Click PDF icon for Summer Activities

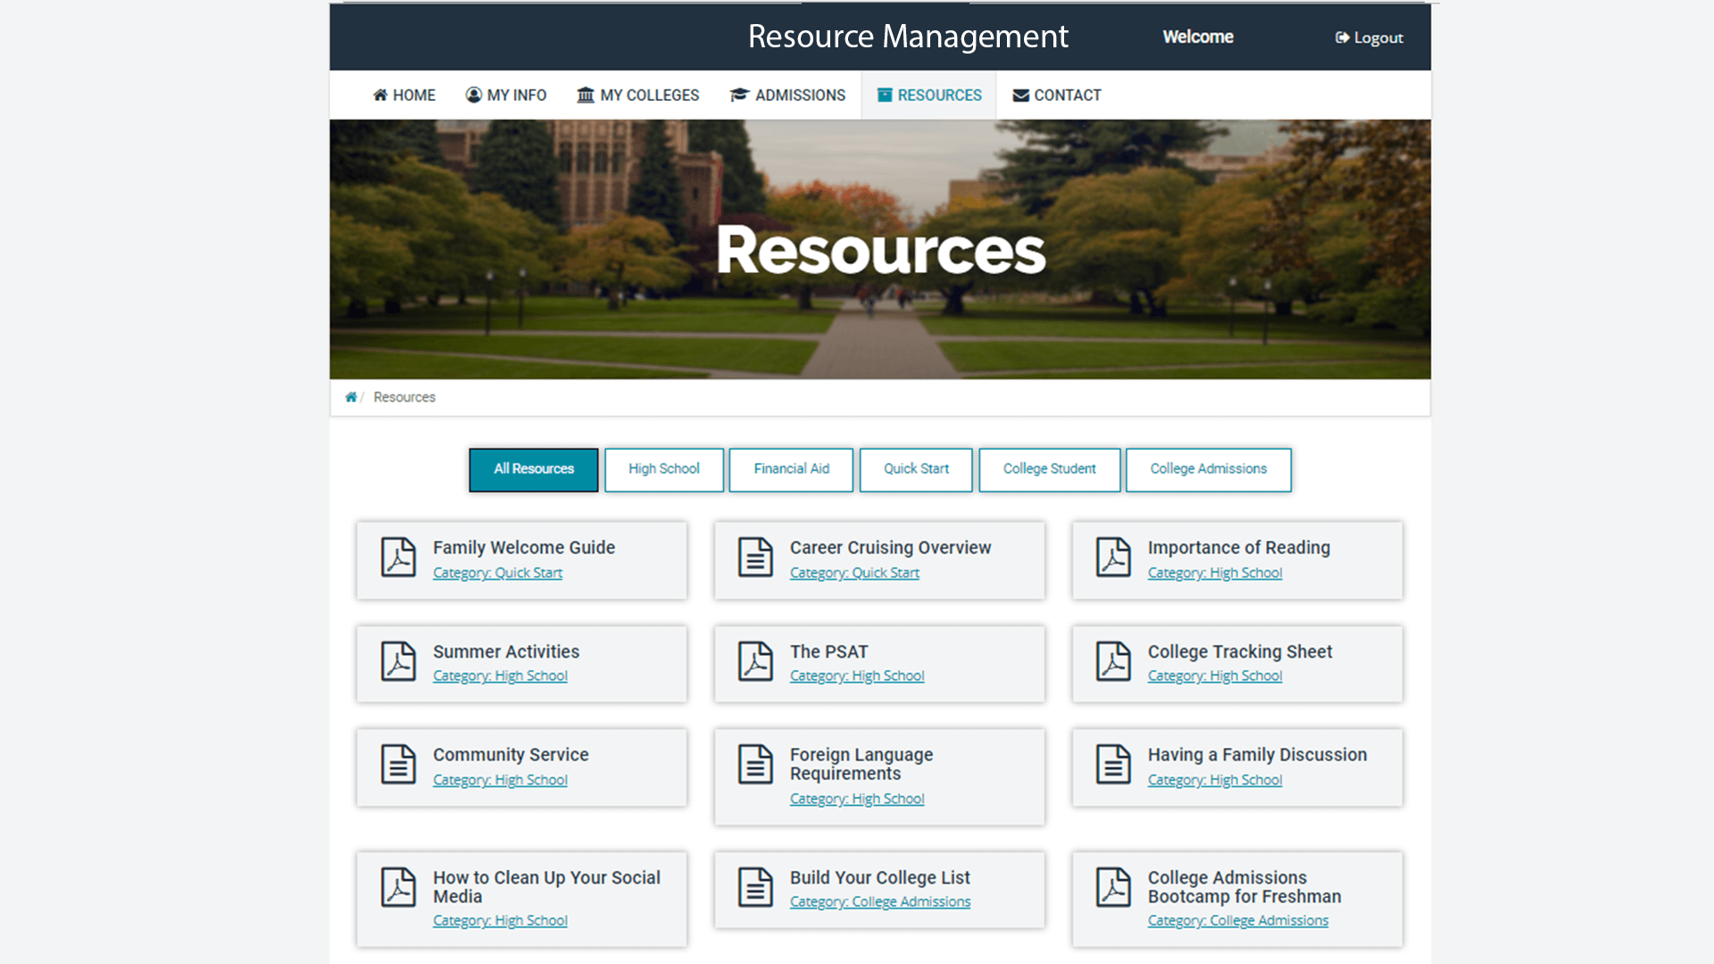(x=398, y=661)
